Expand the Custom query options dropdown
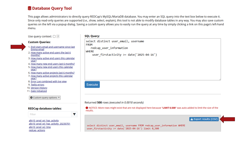243x142 pixels. (45, 98)
